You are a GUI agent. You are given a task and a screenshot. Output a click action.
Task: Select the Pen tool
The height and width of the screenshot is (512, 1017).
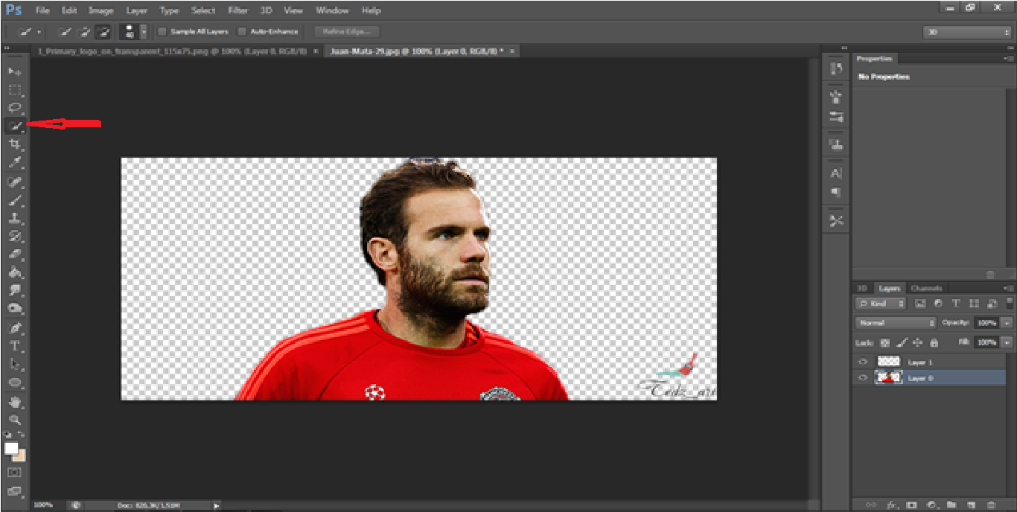[14, 328]
